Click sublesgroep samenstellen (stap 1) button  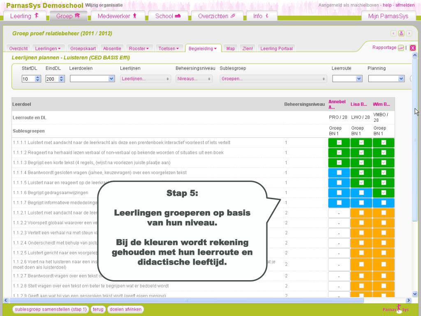pos(51,309)
